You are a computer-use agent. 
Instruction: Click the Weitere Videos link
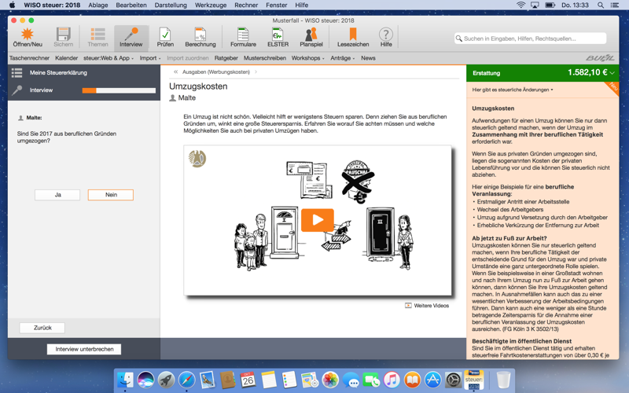pyautogui.click(x=427, y=306)
